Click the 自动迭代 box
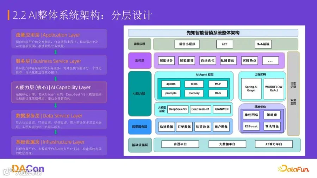317x178 pixels. [207, 61]
